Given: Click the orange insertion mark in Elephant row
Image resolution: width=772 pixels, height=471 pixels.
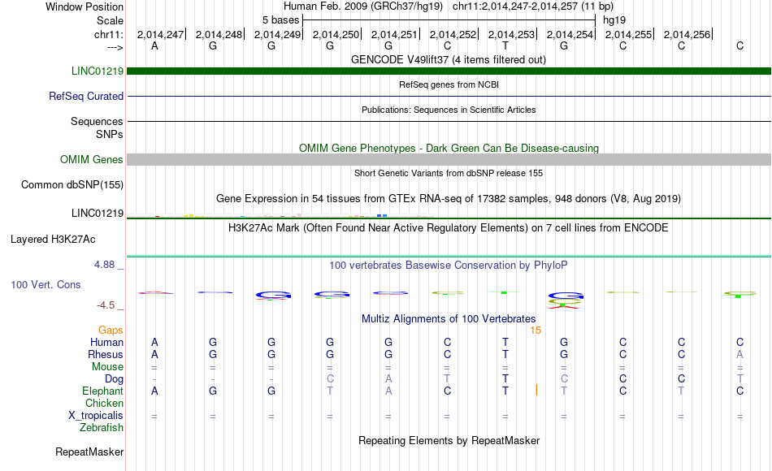Looking at the screenshot, I should point(536,391).
